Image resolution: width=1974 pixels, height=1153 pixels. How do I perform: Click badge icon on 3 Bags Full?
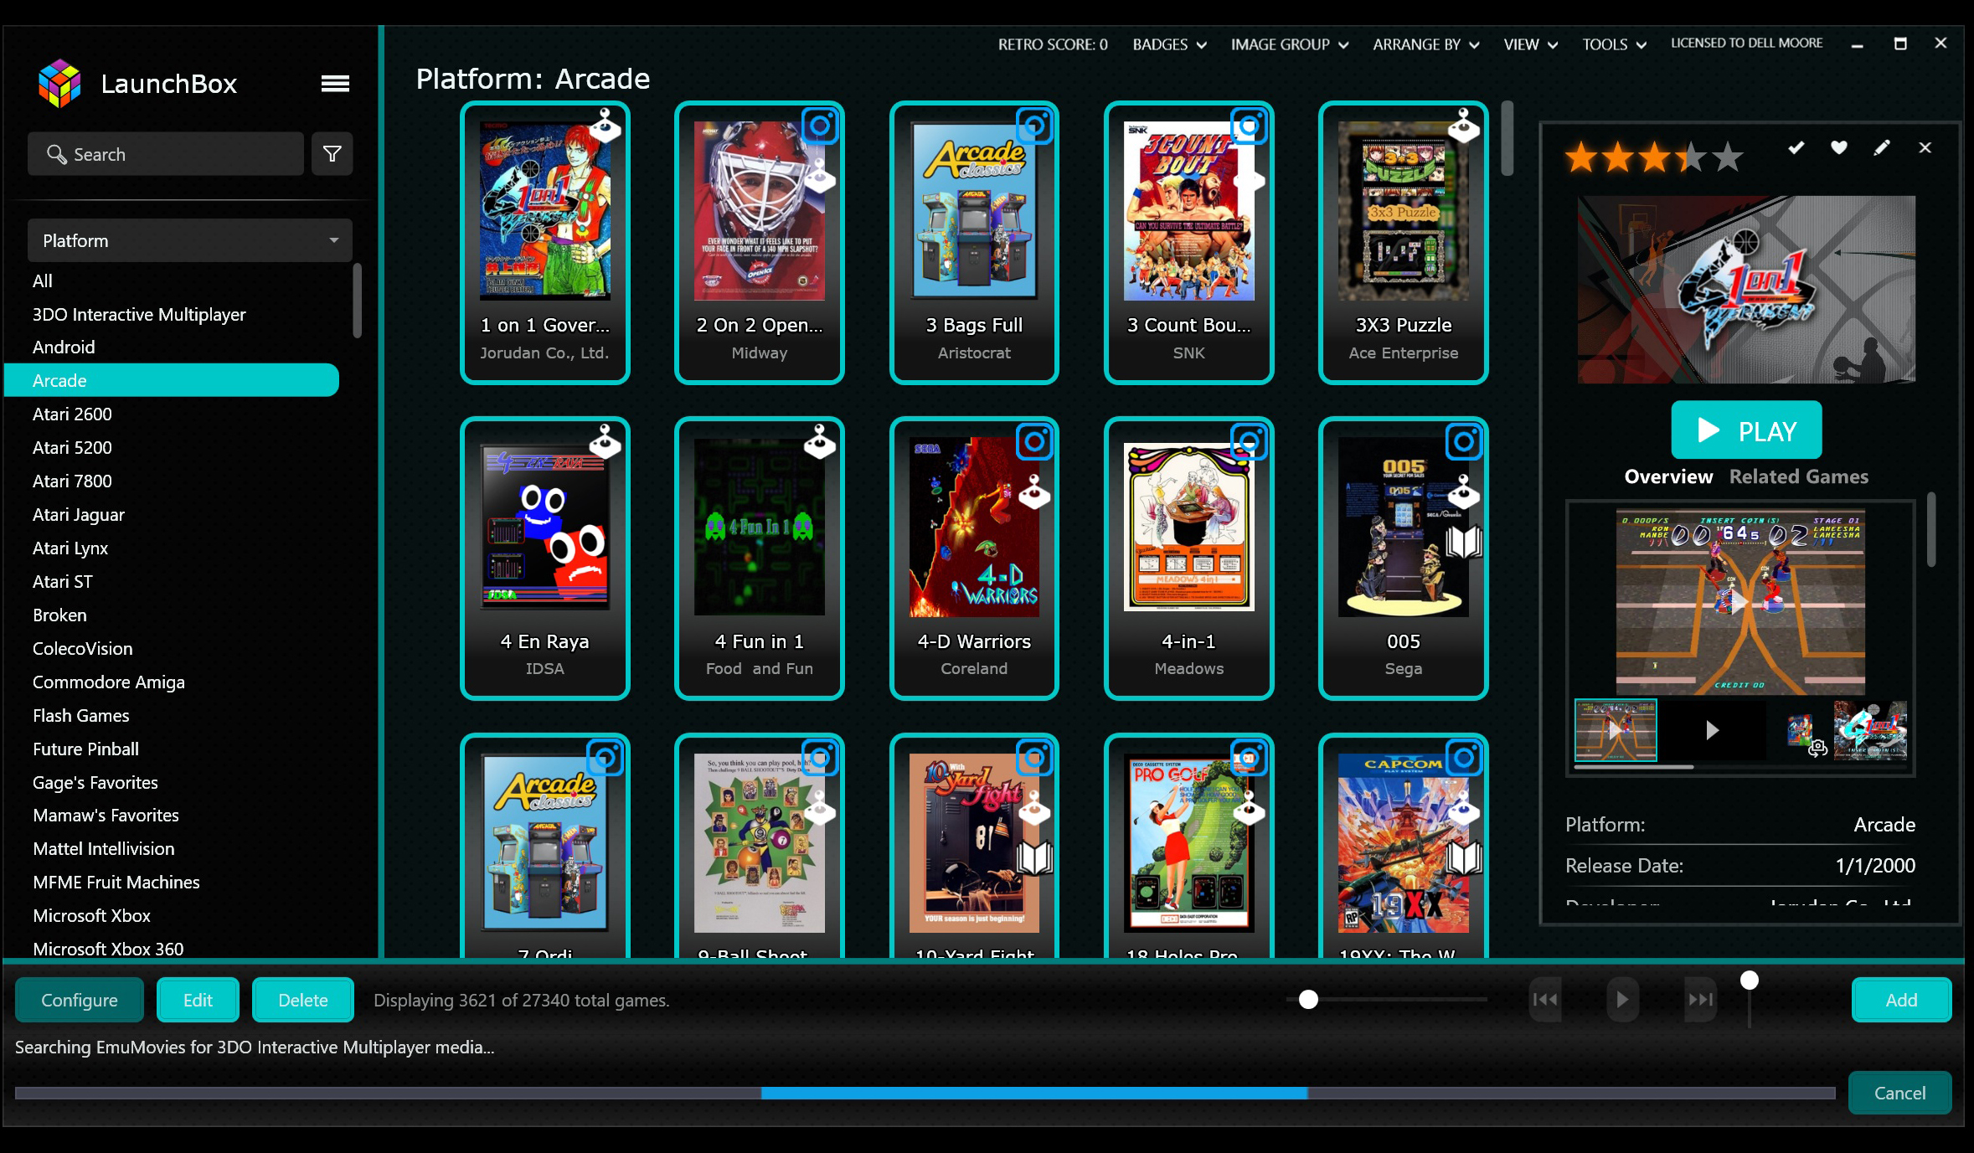point(1034,126)
